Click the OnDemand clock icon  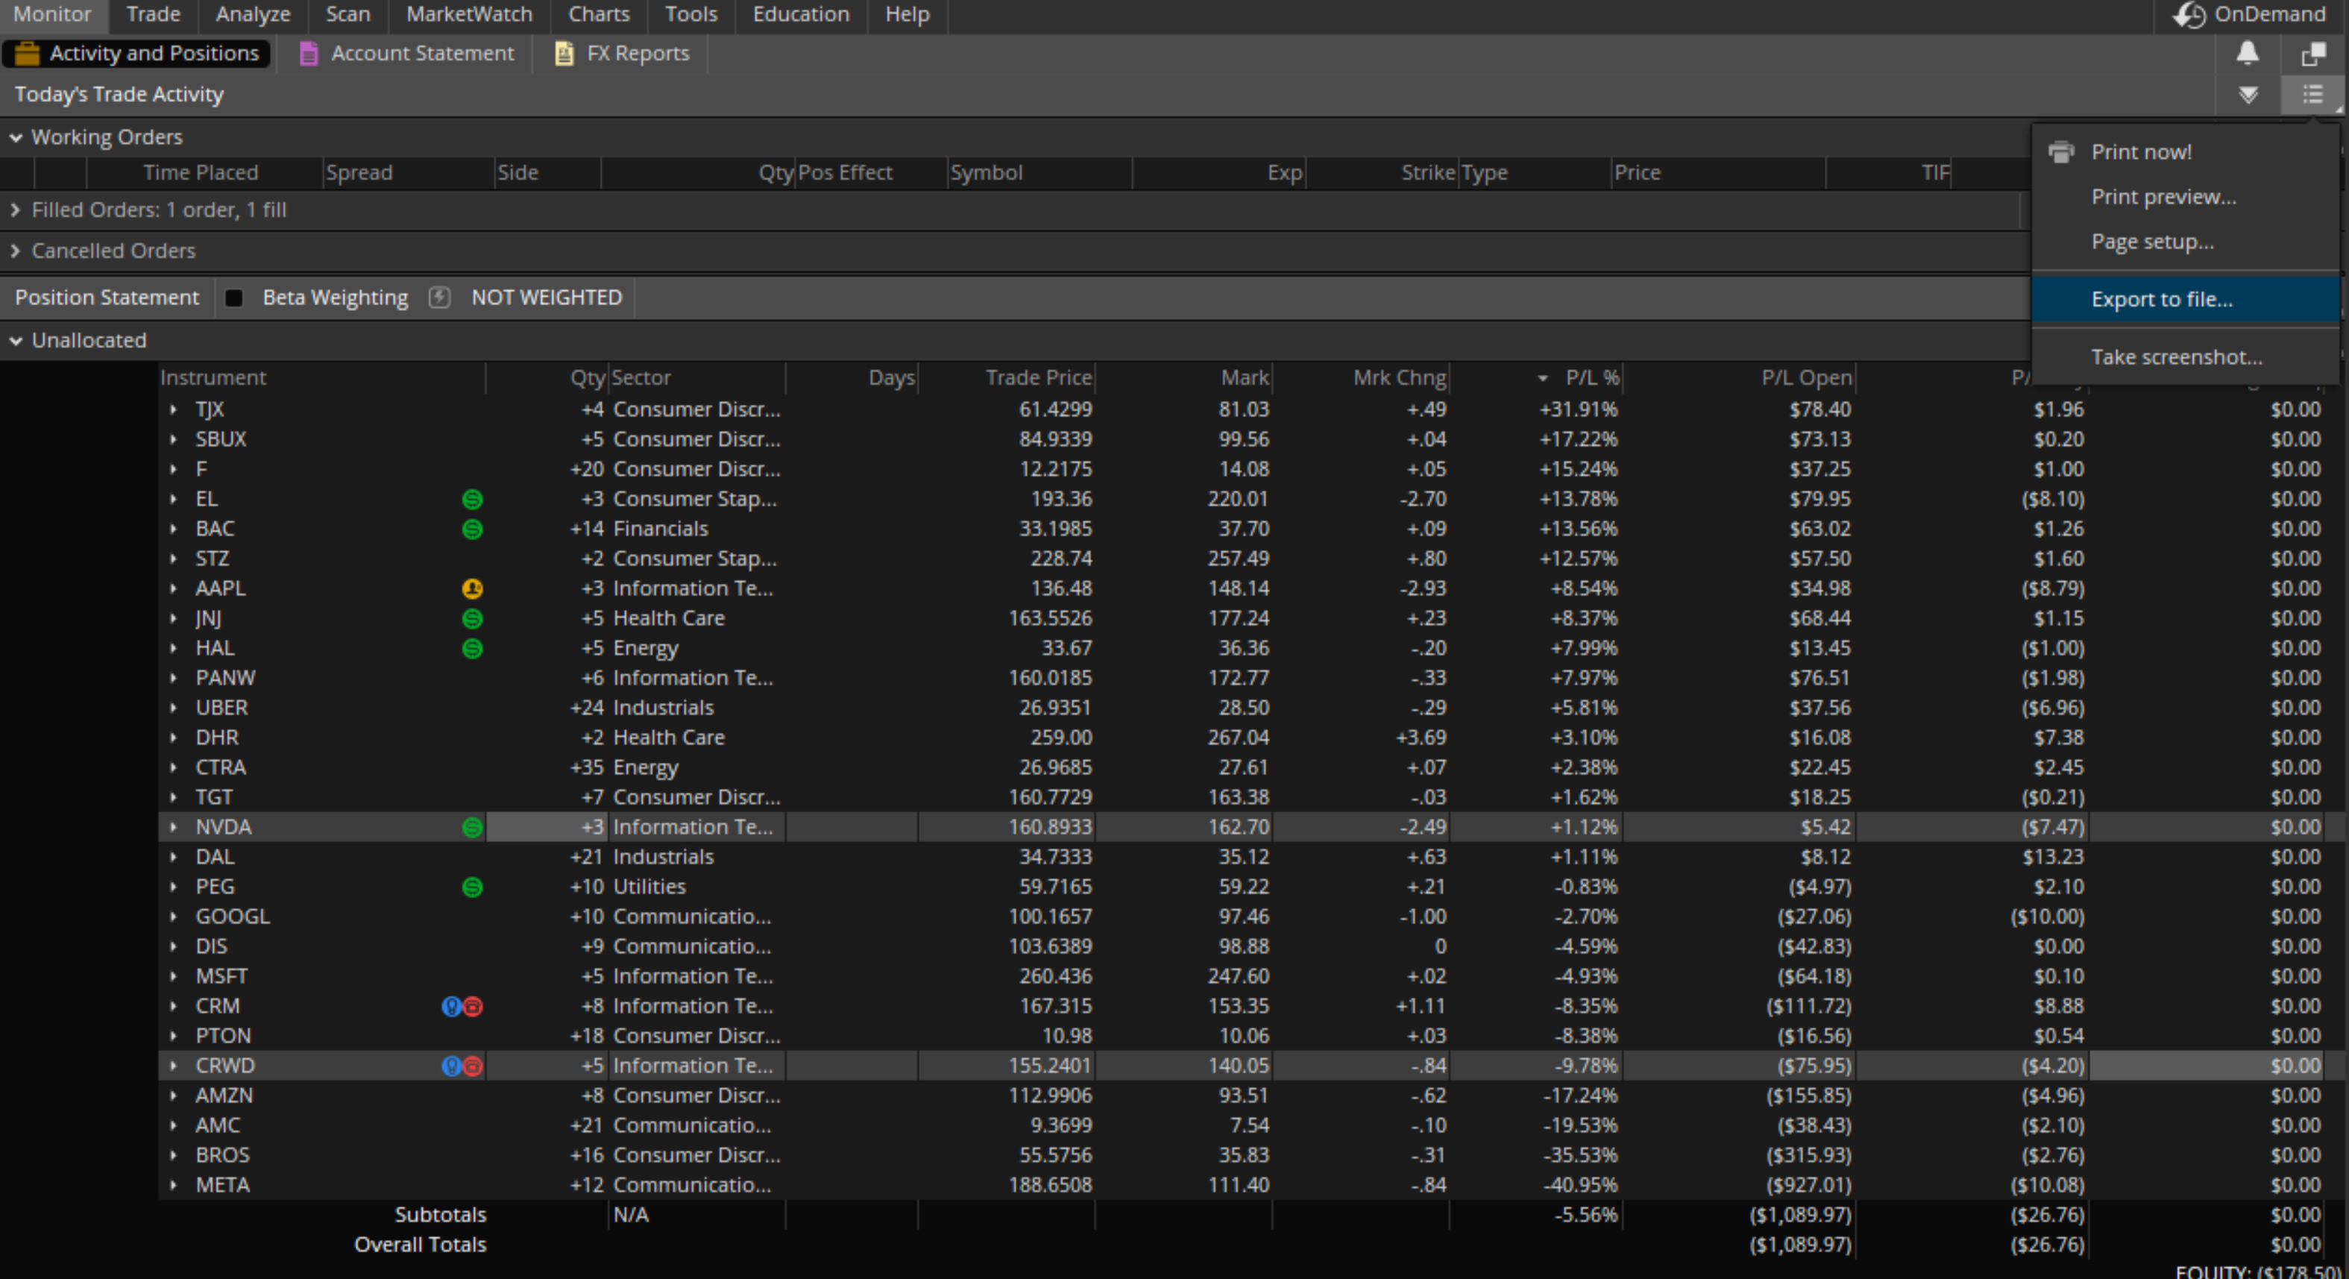[2189, 15]
